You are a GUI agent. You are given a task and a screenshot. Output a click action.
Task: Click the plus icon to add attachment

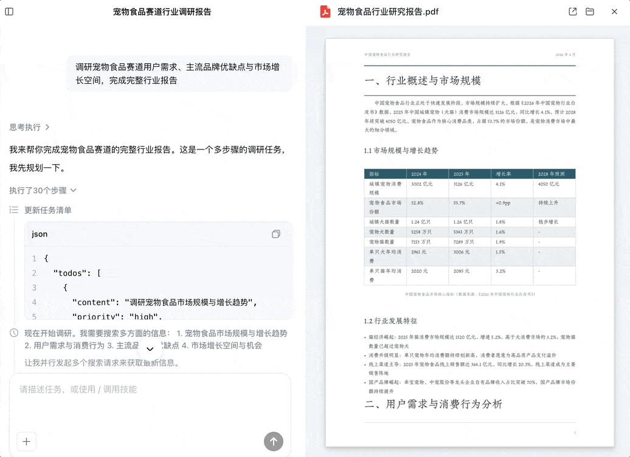[x=26, y=442]
